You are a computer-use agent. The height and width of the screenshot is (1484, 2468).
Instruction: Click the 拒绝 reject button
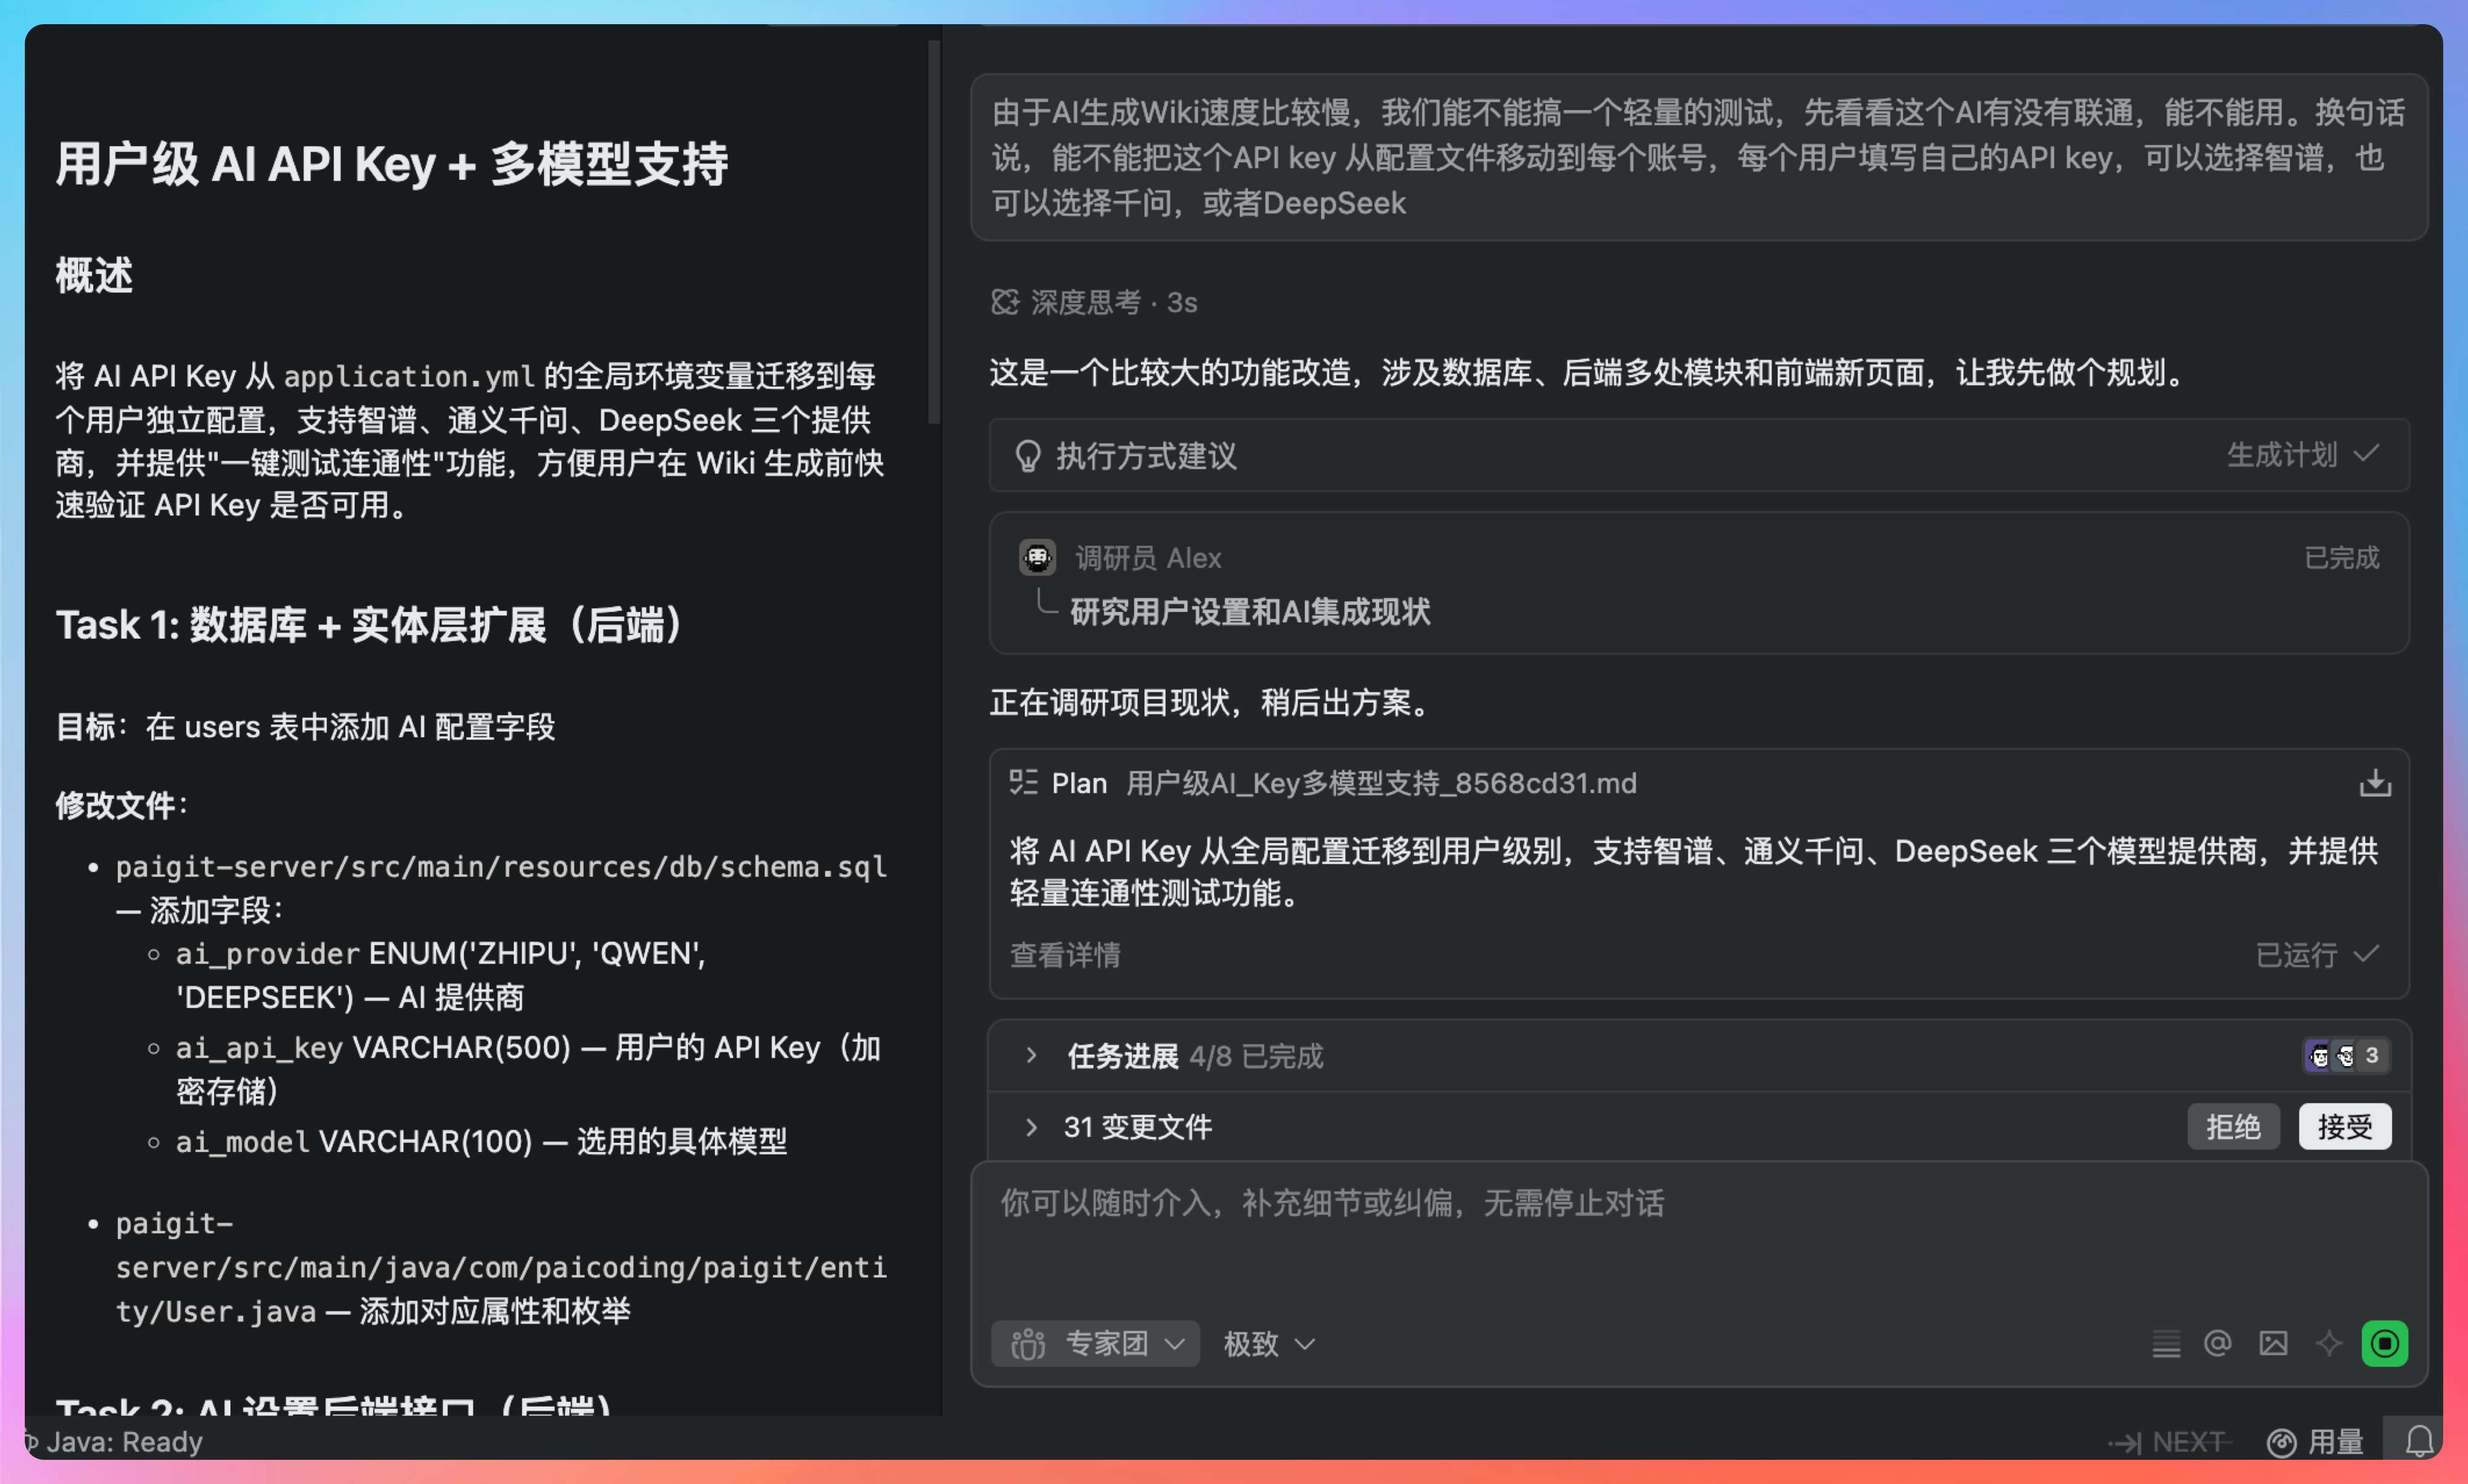[x=2232, y=1127]
